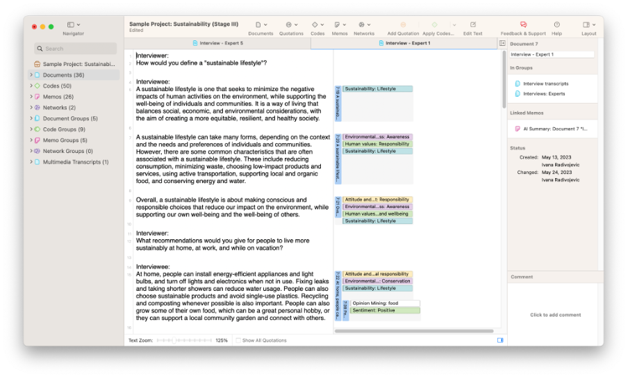The height and width of the screenshot is (377, 628).
Task: Open Feedback & Support
Action: pyautogui.click(x=523, y=25)
